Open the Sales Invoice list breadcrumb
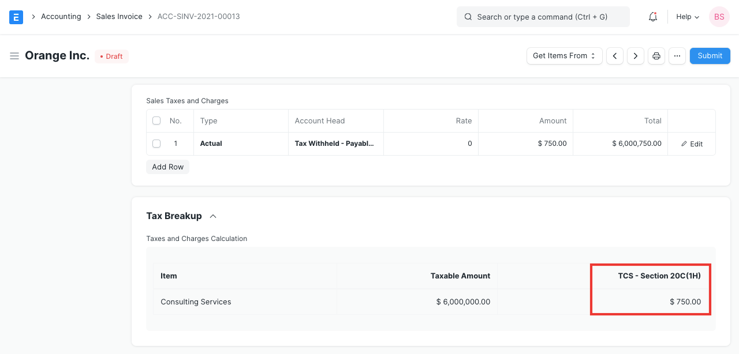Image resolution: width=739 pixels, height=354 pixels. 119,17
